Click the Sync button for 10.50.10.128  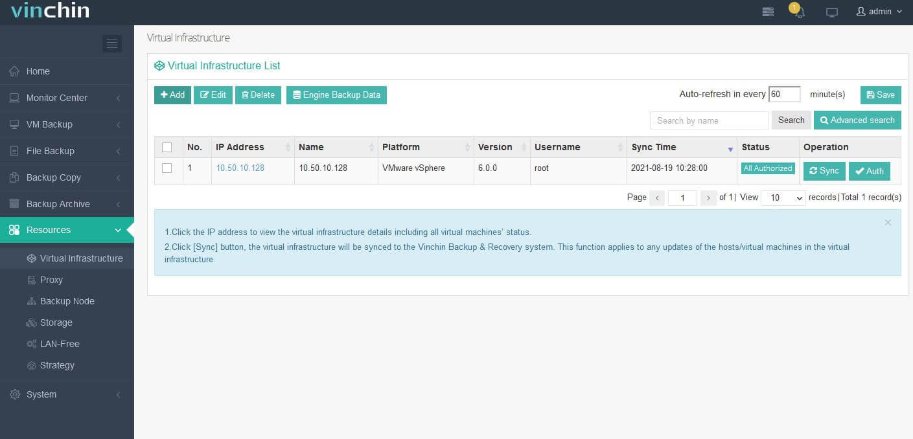824,171
